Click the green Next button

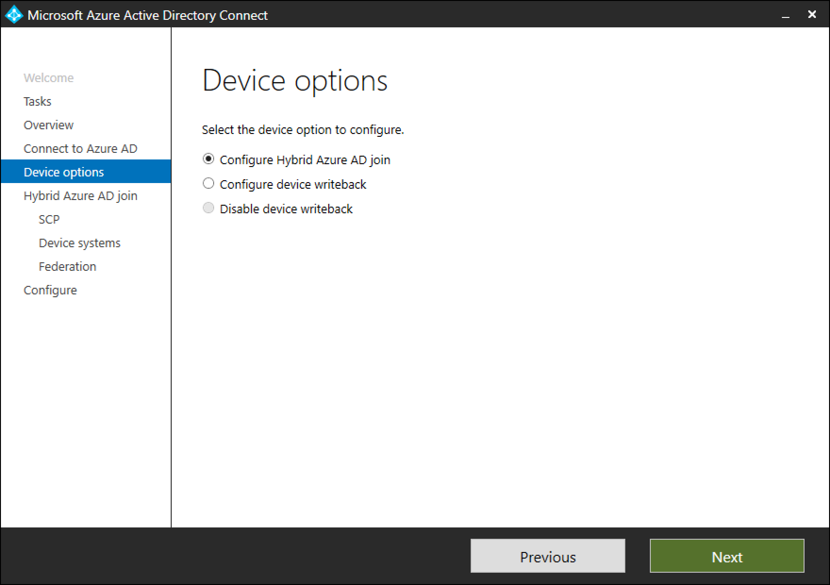[726, 556]
